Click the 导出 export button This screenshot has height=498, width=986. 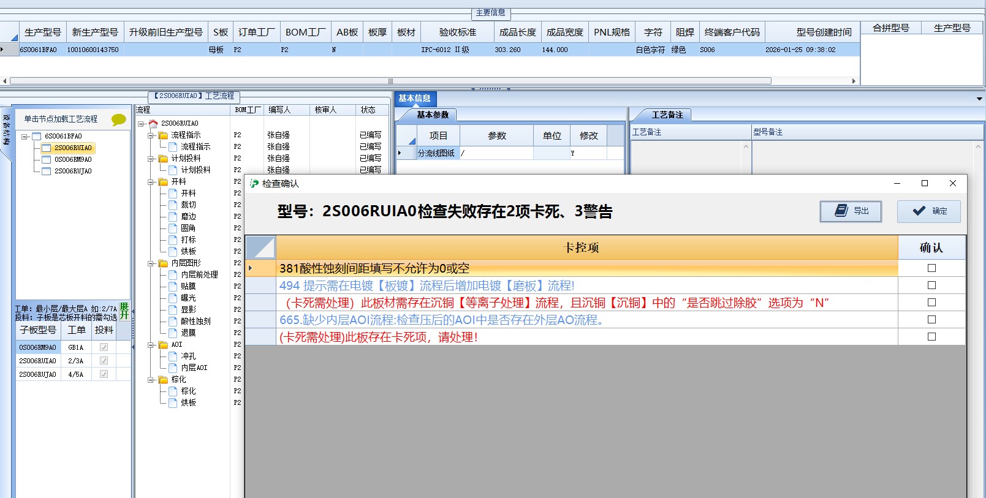[851, 211]
